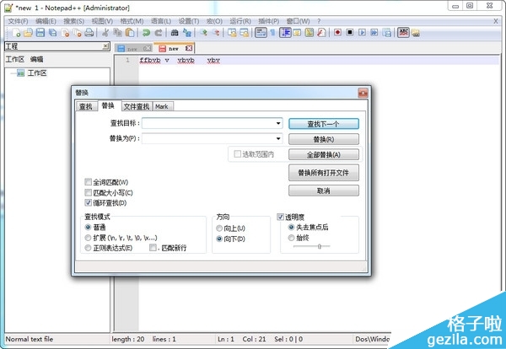Expand the 工作区 tree node
506x349 pixels.
11,73
